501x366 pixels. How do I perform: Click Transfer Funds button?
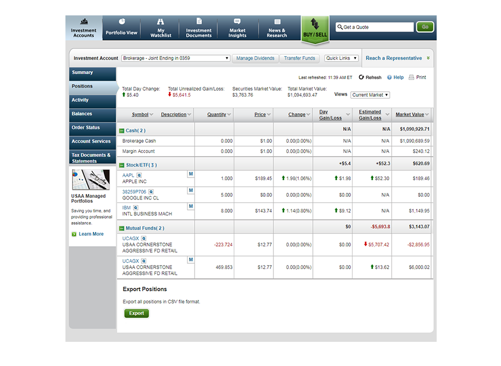click(300, 58)
